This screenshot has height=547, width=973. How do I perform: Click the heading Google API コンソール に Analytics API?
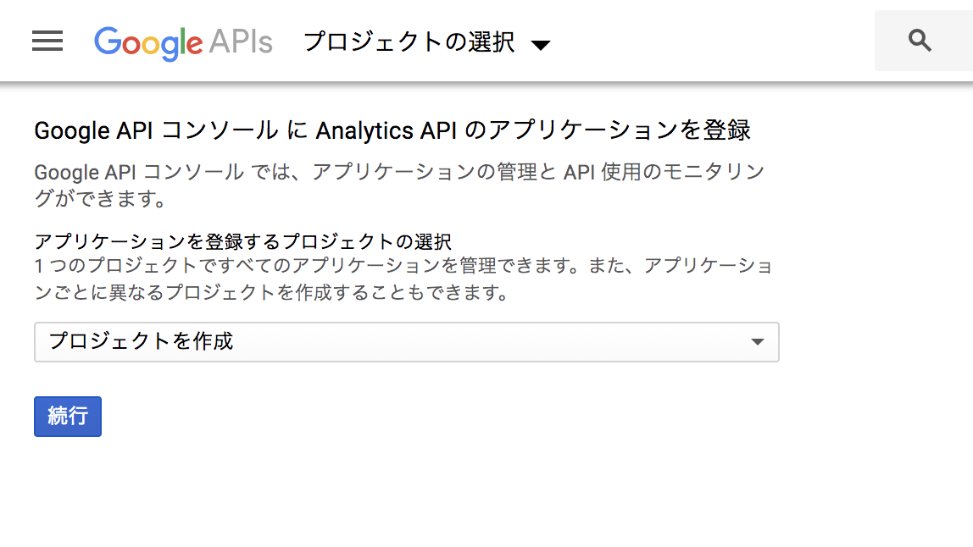pyautogui.click(x=392, y=130)
